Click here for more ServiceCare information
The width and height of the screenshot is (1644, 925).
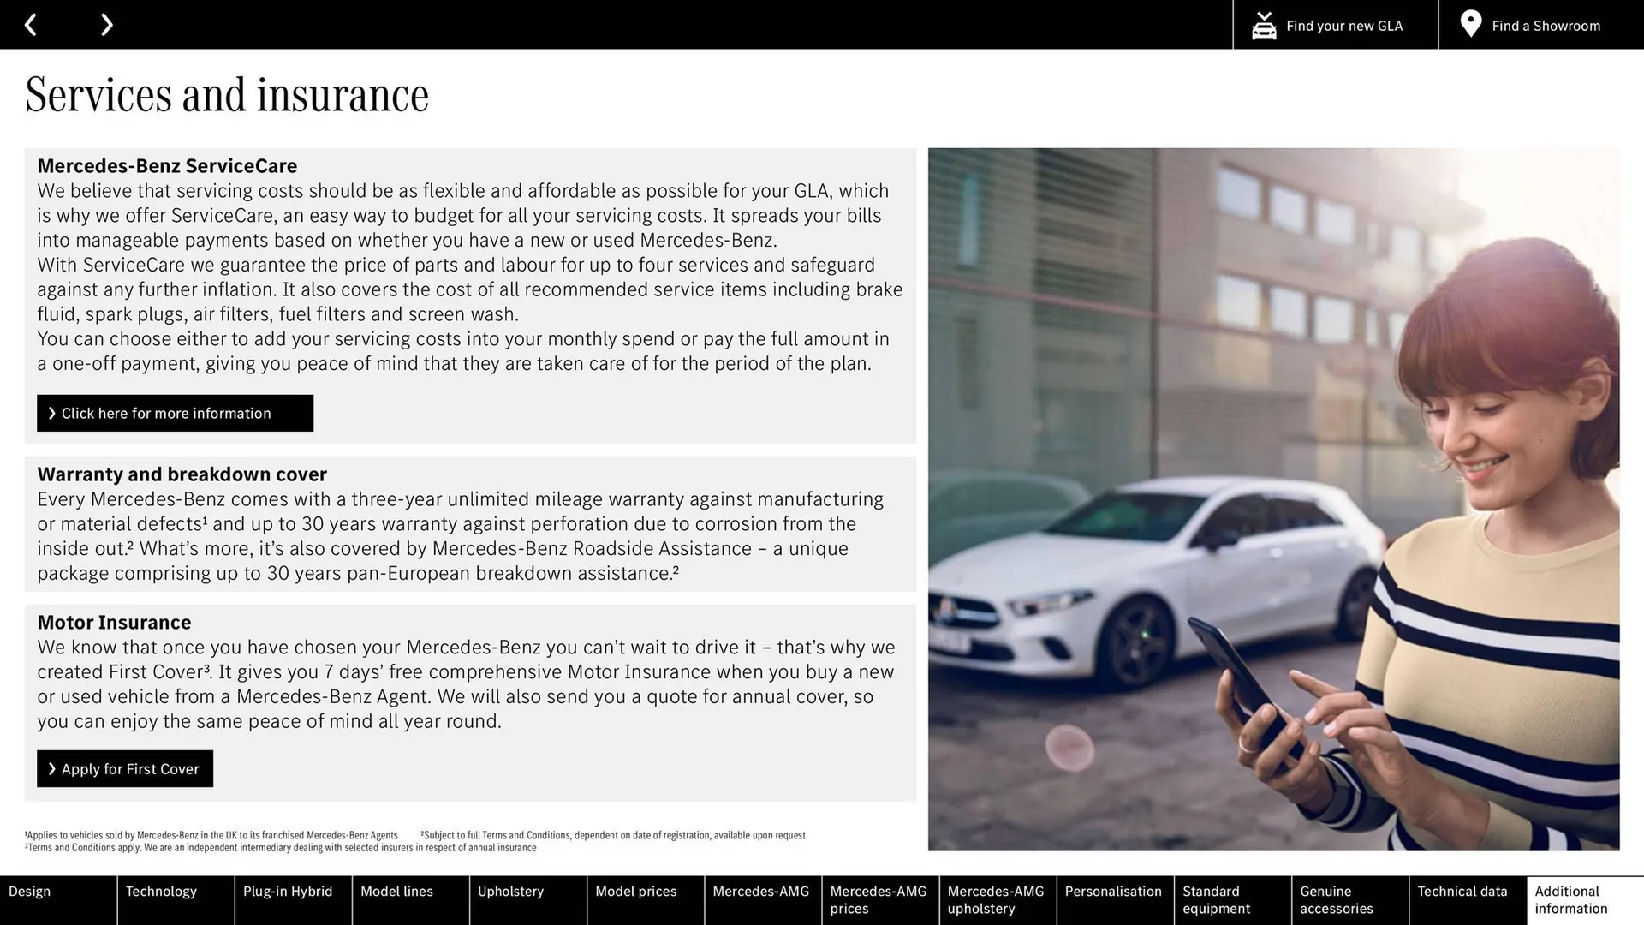[x=175, y=412]
